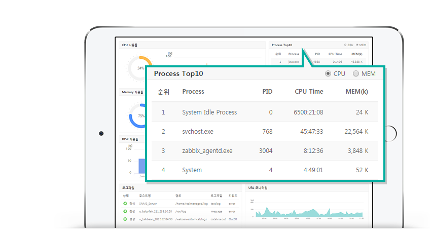Viewport: 431px width, 235px height.
Task: Click PID 768 cell
Action: click(267, 132)
